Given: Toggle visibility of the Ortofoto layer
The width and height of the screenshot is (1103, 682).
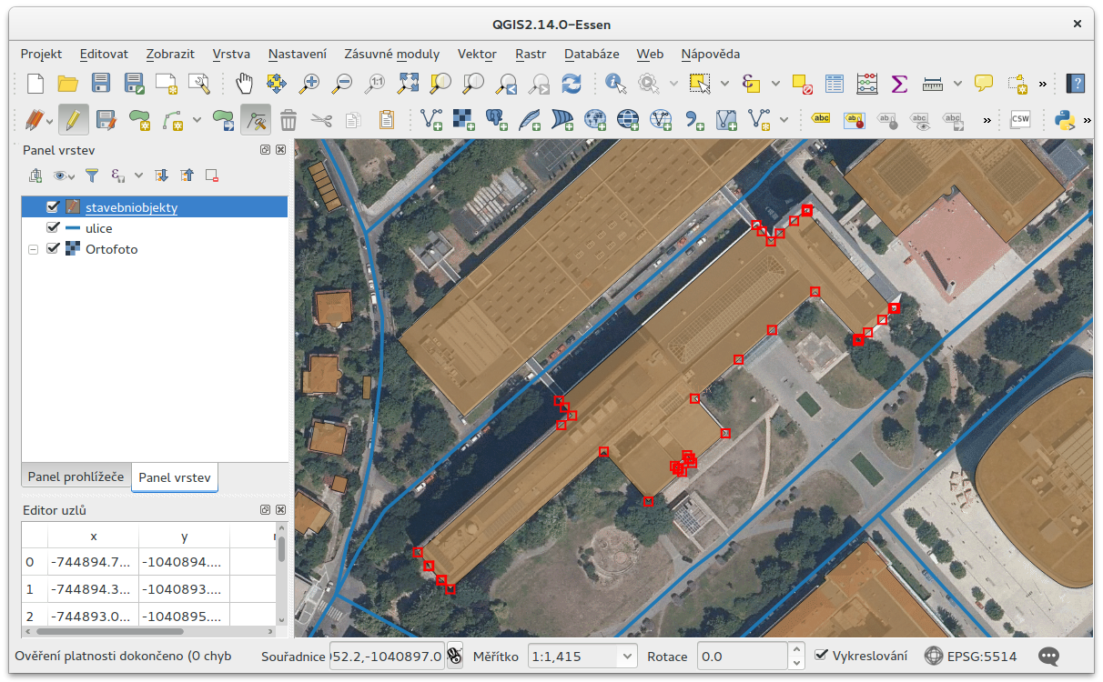Looking at the screenshot, I should (x=53, y=248).
